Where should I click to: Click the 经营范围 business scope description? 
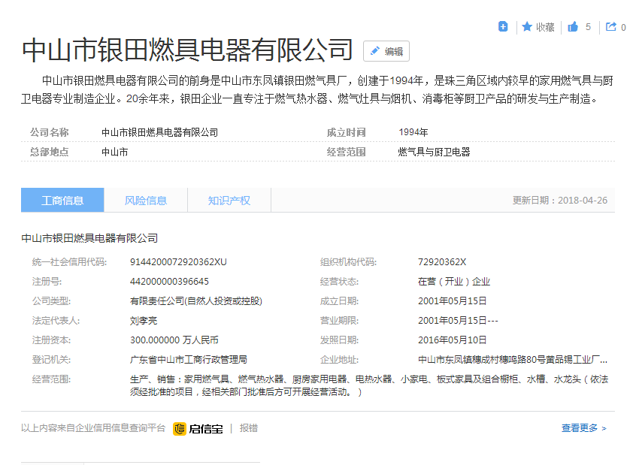(x=368, y=386)
